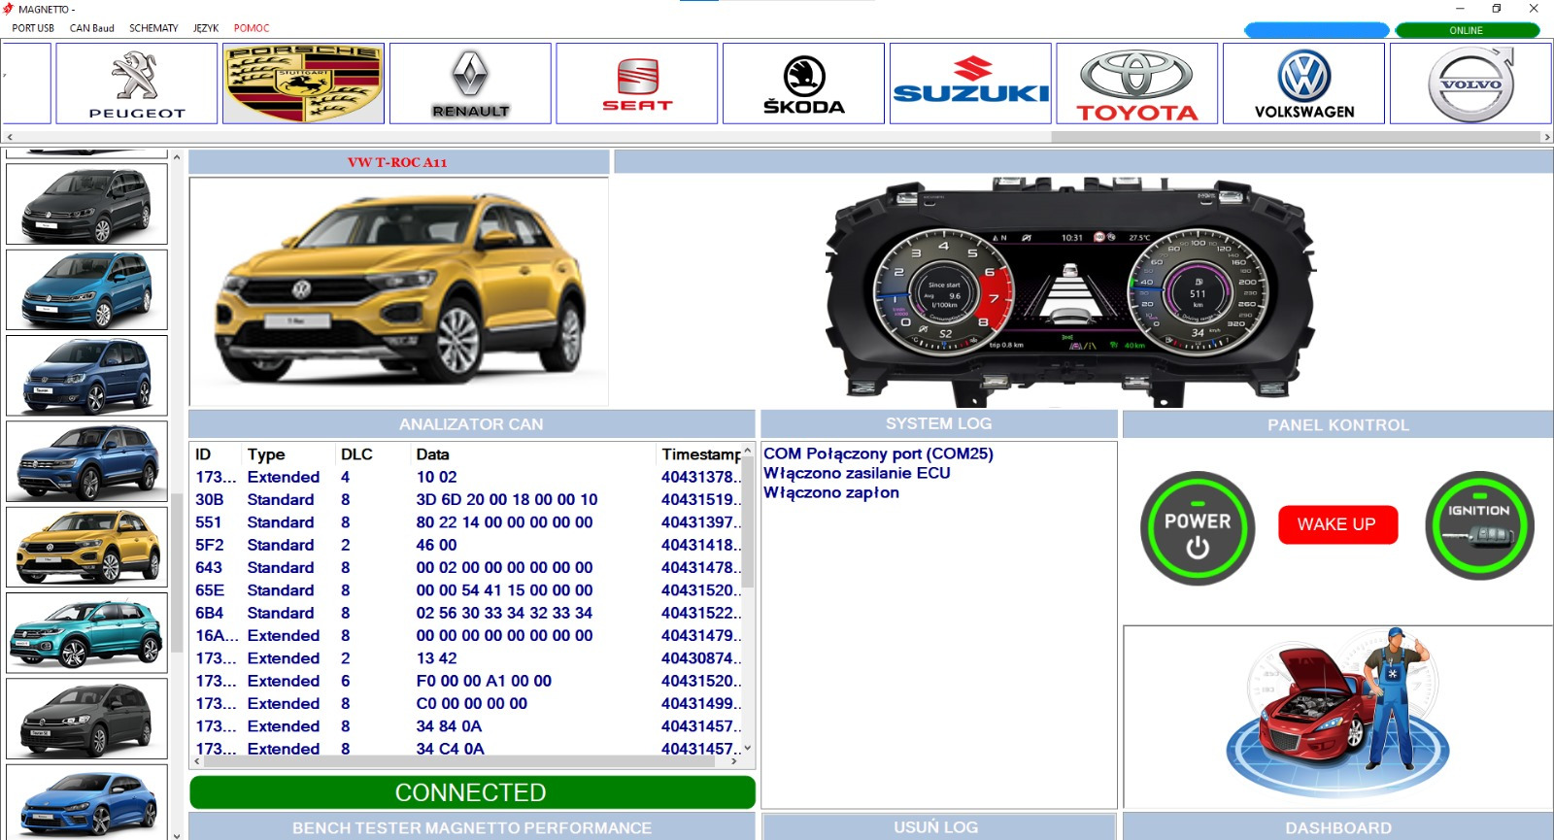Click the brand bar left scroll arrow
This screenshot has height=840, width=1554.
click(10, 137)
